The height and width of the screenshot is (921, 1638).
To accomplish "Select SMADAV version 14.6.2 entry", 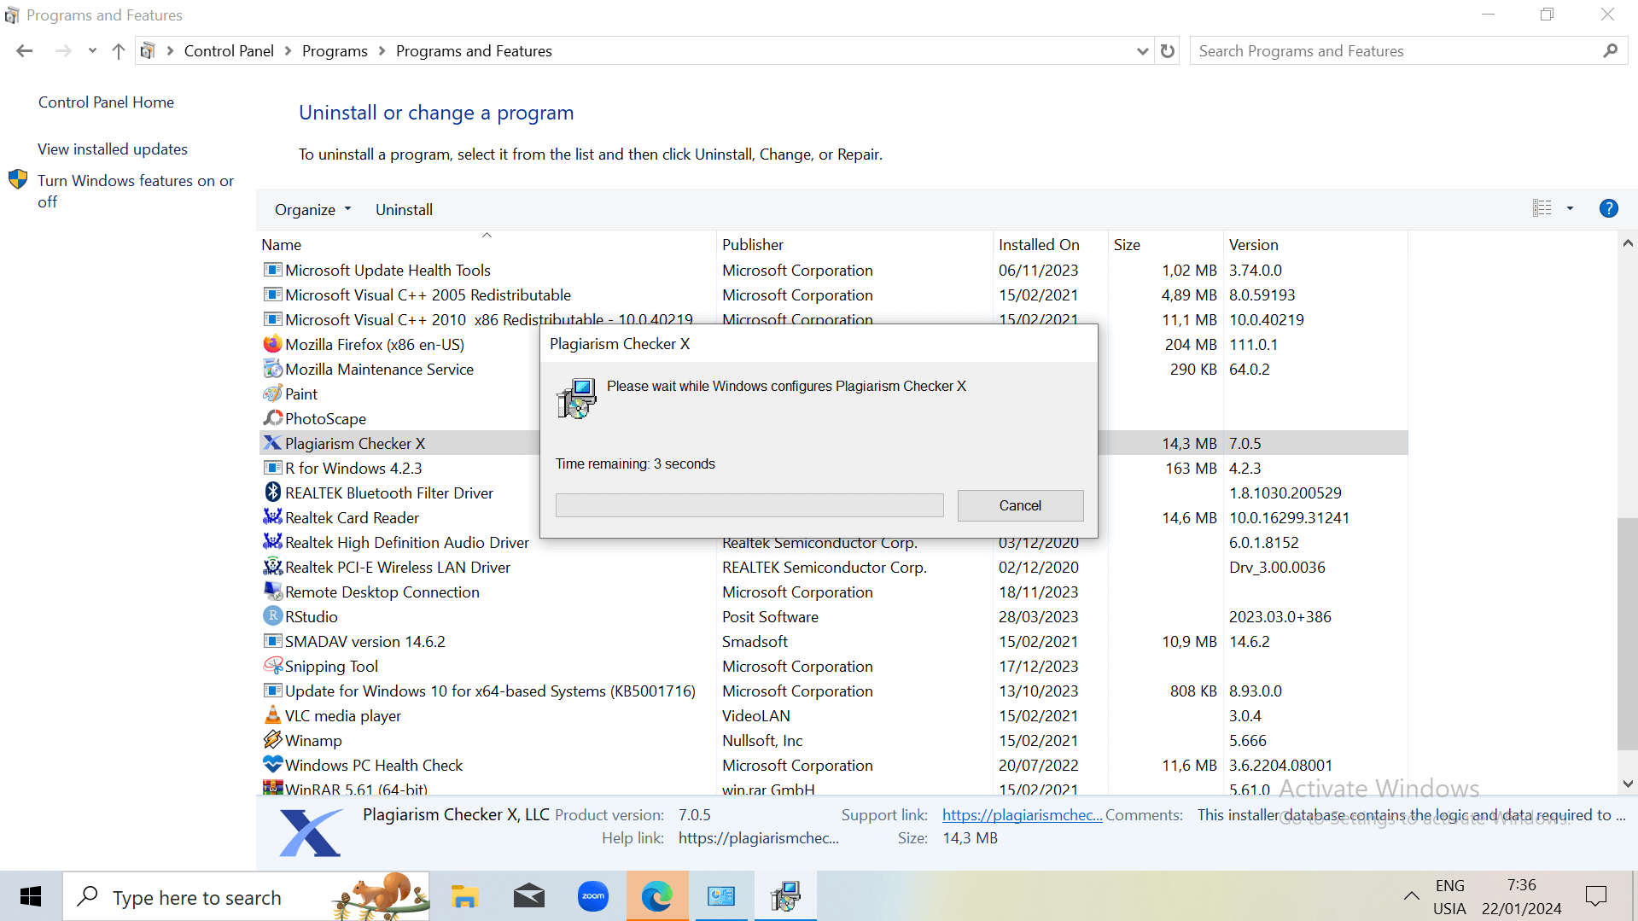I will click(833, 641).
